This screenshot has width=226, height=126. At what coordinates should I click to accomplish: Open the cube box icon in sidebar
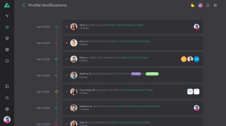pos(7,38)
